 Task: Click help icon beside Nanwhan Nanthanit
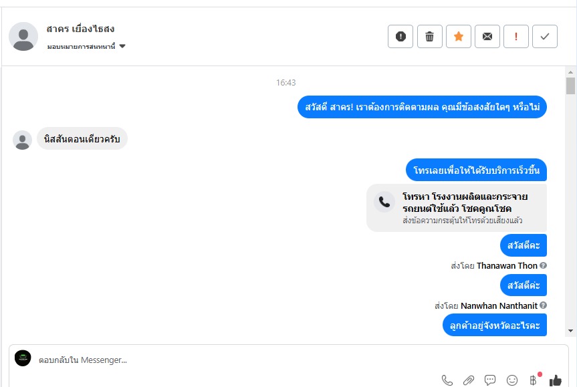point(543,305)
